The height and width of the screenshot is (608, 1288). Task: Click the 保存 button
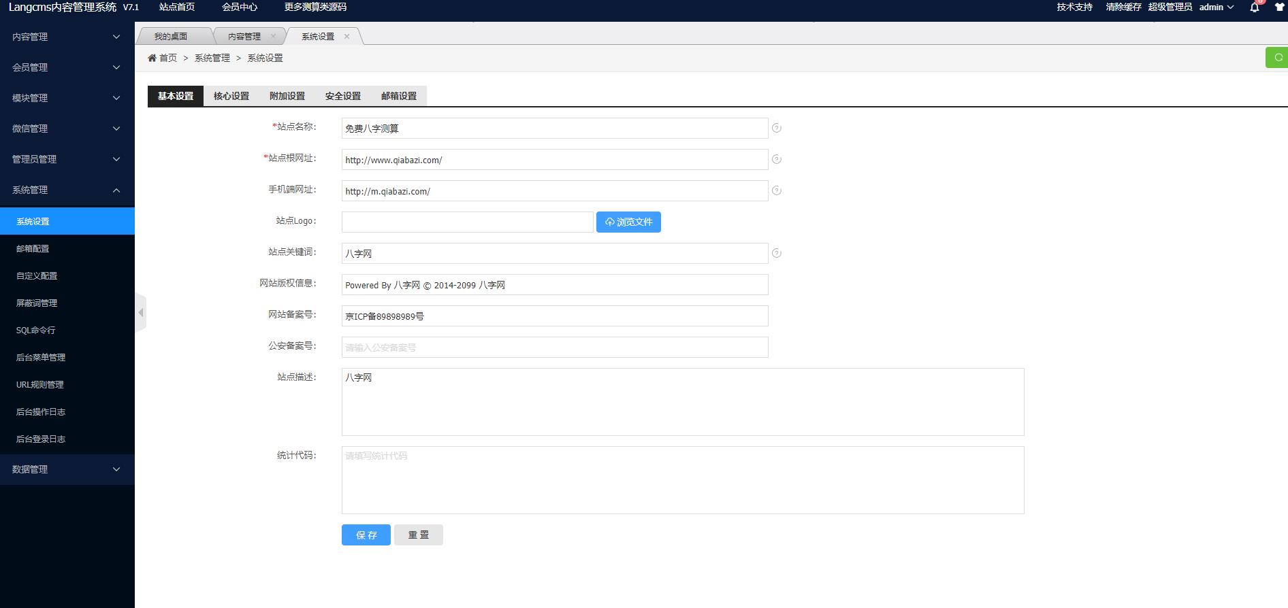tap(366, 535)
